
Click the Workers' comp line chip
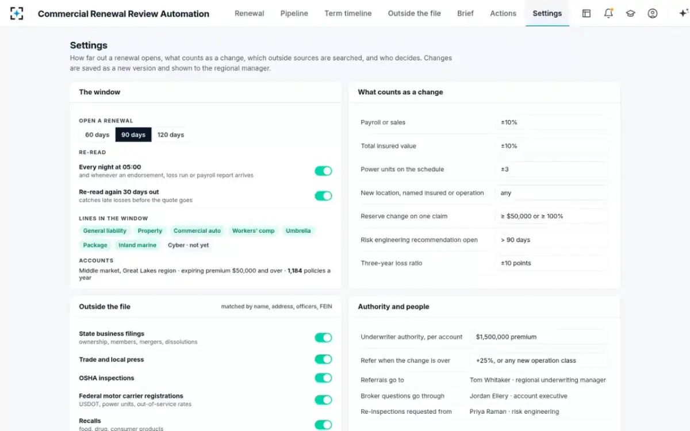click(x=254, y=230)
